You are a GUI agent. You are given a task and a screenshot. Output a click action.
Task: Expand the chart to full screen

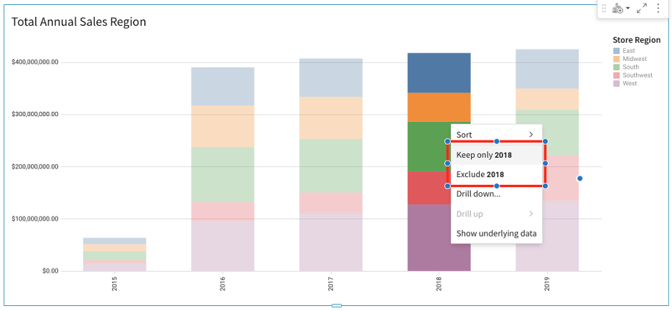click(x=642, y=9)
